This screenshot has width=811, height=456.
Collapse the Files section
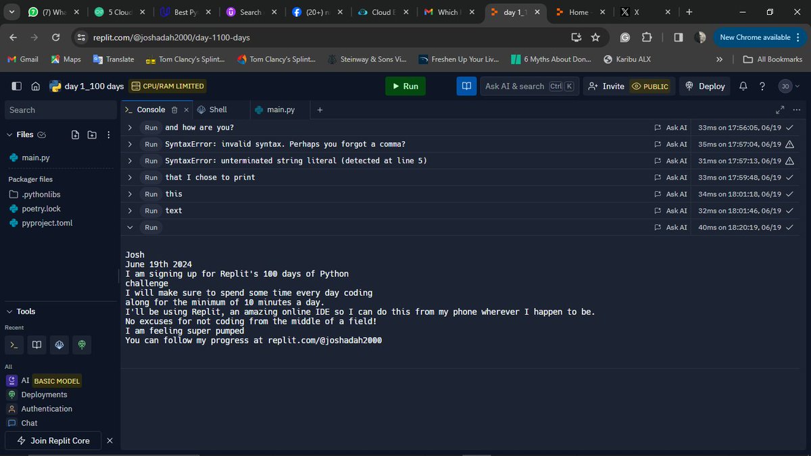[9, 134]
